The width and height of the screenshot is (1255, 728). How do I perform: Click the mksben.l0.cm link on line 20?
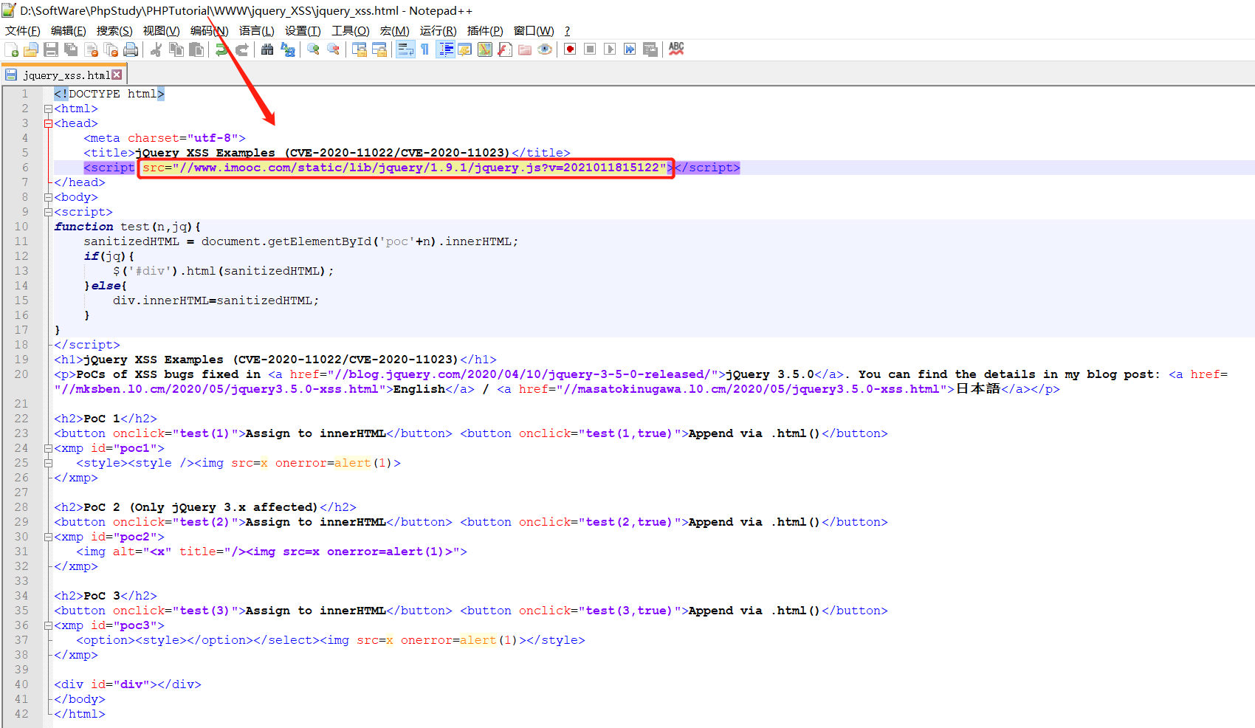[220, 389]
